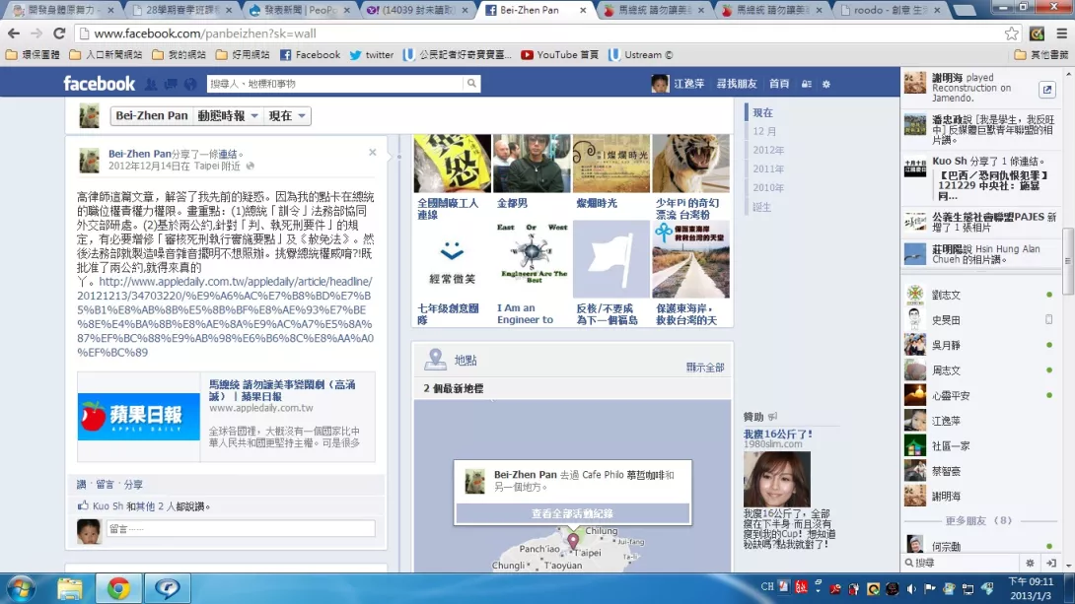Open chat options gear icon
The width and height of the screenshot is (1075, 604).
(1030, 563)
